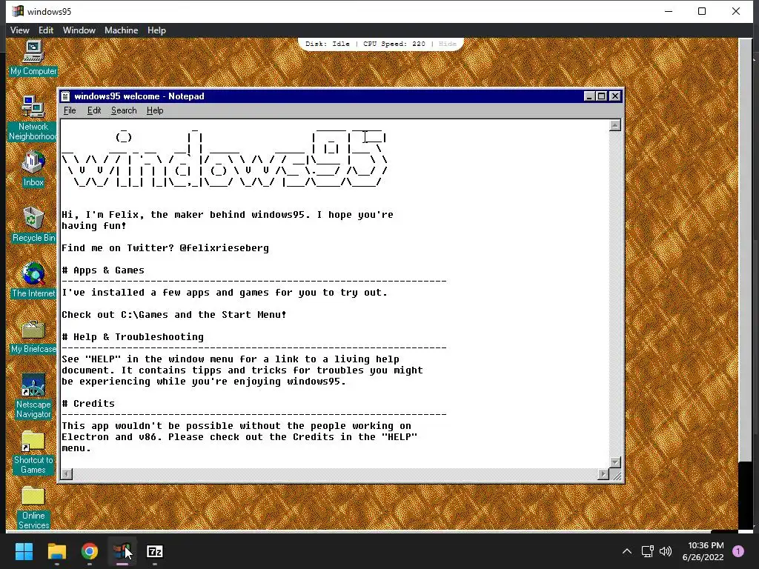The width and height of the screenshot is (759, 569).
Task: Click the Notepad vertical scroll down arrow
Action: pos(614,462)
